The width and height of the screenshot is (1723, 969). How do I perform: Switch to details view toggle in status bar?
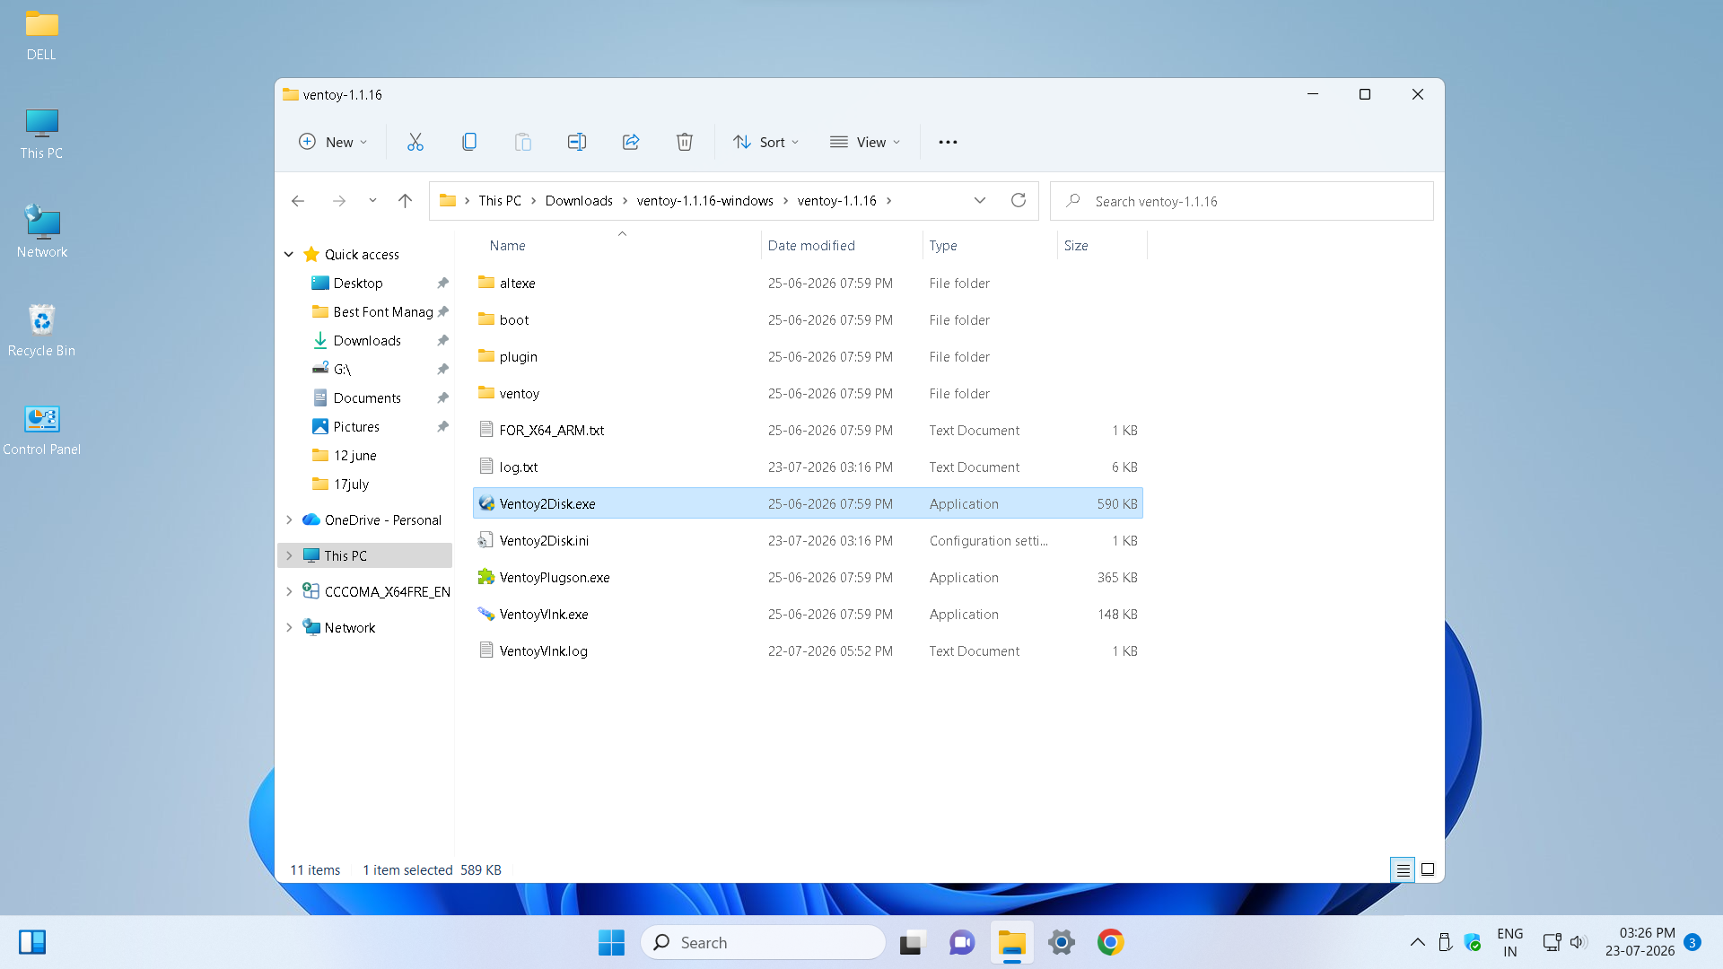click(1403, 869)
